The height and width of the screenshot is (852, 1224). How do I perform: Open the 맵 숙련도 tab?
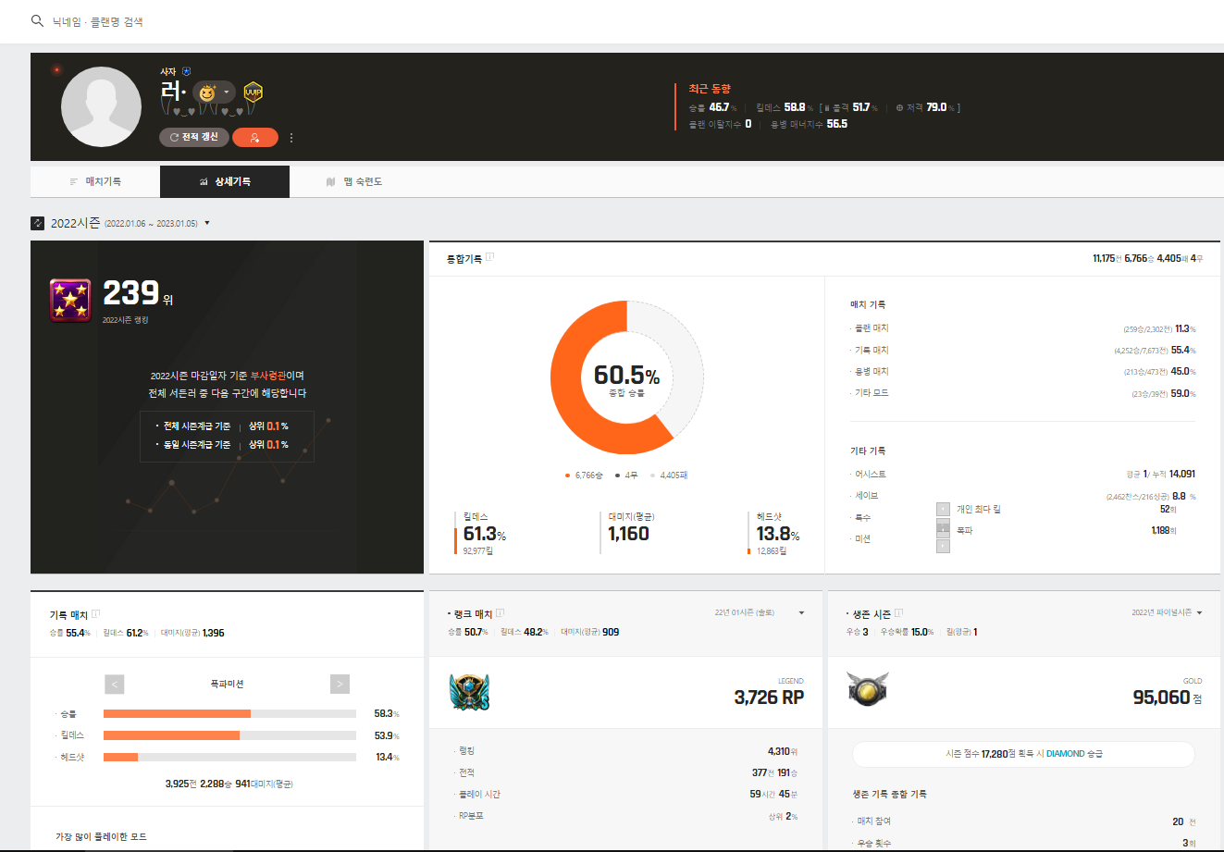(354, 182)
